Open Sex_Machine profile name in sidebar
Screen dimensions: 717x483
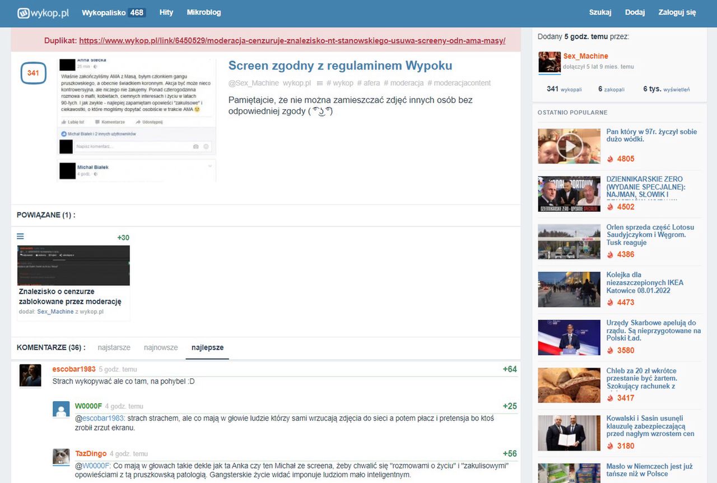coord(585,56)
